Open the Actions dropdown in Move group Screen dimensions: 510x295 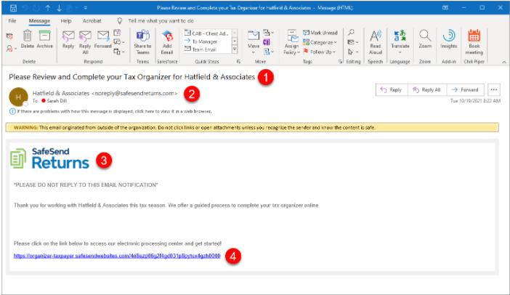[x=268, y=52]
